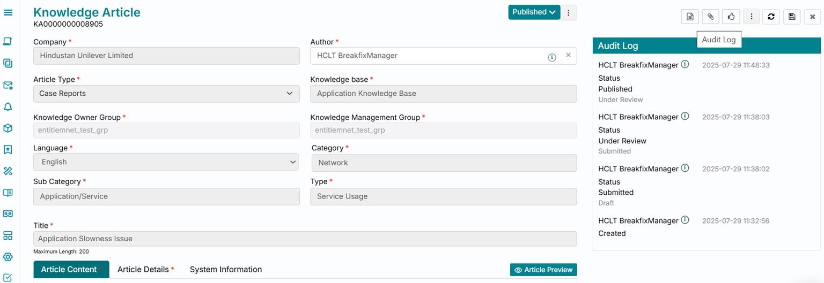Click info icon beside 11:38:02 log entry

[x=685, y=168]
